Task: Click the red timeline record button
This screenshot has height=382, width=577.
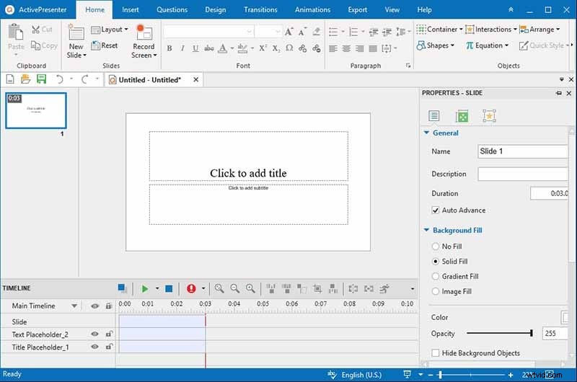Action: coord(191,288)
